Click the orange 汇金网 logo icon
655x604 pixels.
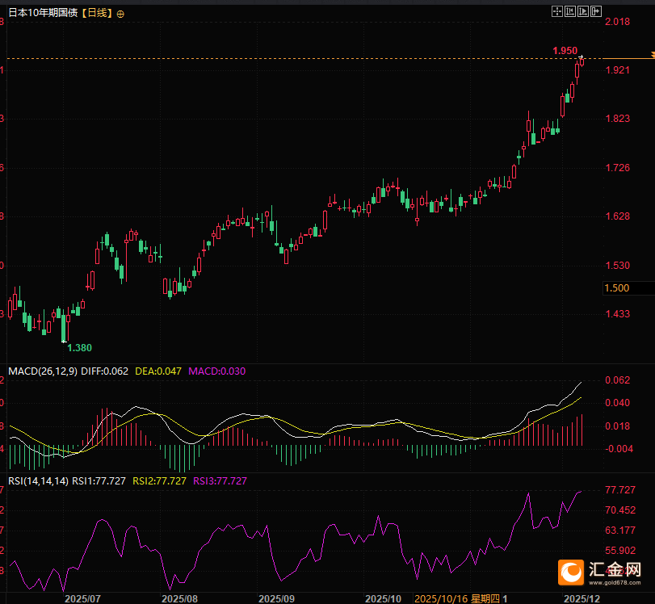(x=571, y=573)
